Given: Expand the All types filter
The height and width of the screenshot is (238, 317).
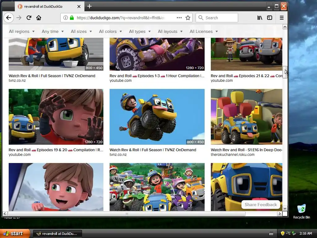Looking at the screenshot, I should point(140,31).
